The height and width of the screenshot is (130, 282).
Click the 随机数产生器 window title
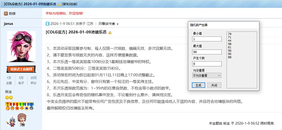click(x=199, y=25)
